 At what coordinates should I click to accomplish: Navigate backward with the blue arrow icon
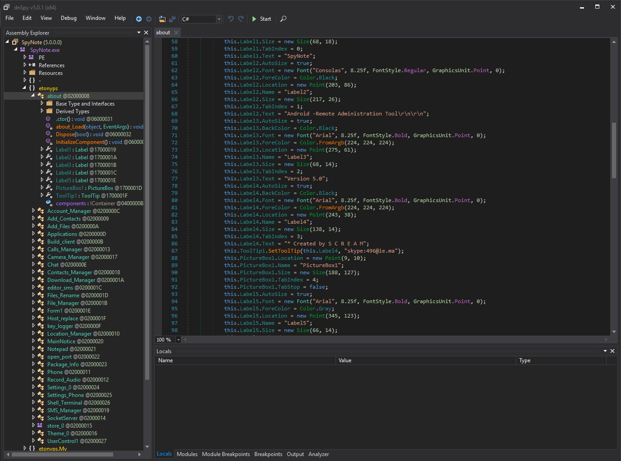point(139,19)
